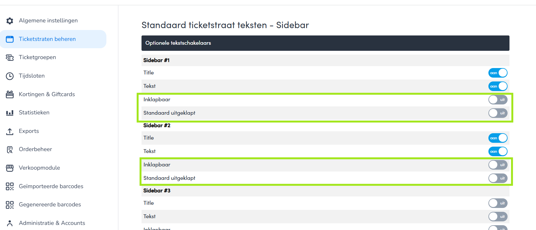Go to Gegenereerde barcodes section
This screenshot has height=230, width=536.
(x=50, y=204)
